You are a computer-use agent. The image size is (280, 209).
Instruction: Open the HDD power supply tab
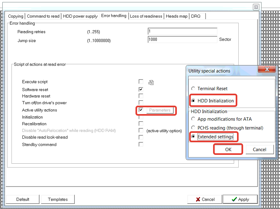tap(80, 16)
